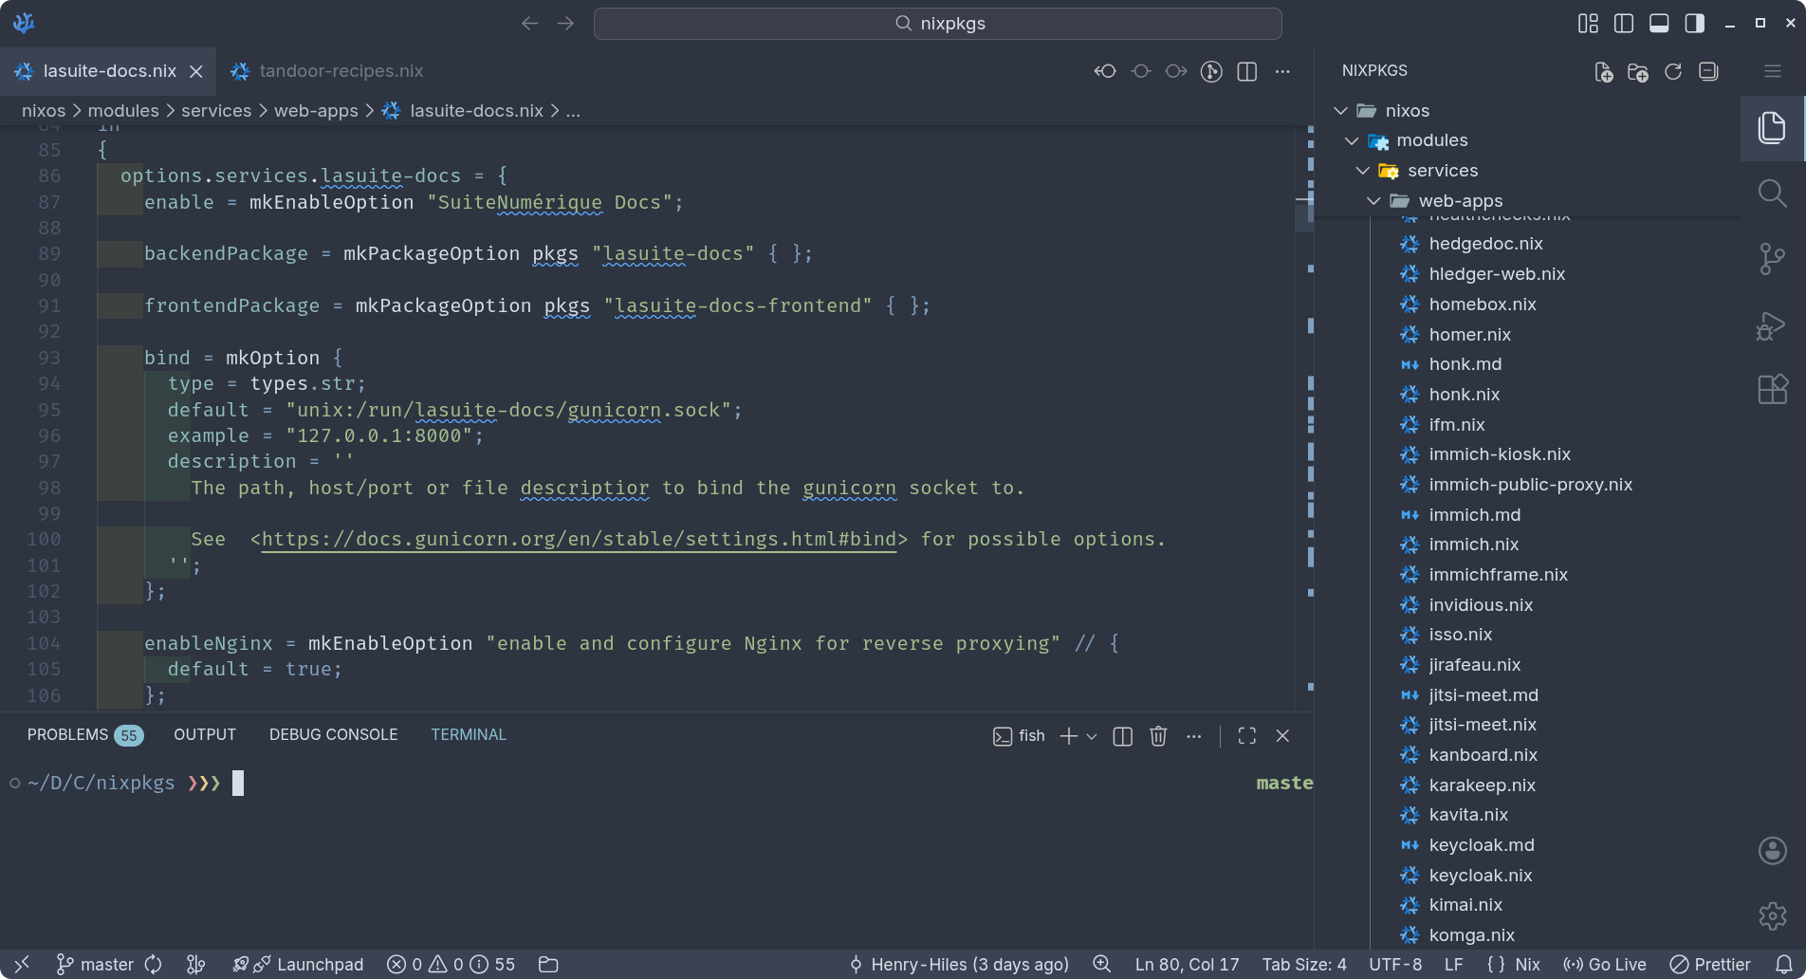Screen dimensions: 1806x979
Task: Open the Search panel in the sidebar
Action: click(x=1772, y=194)
